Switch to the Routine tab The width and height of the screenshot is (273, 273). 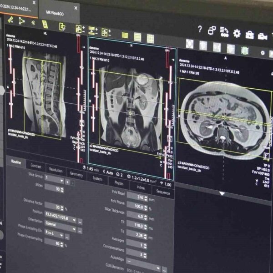coord(16,162)
